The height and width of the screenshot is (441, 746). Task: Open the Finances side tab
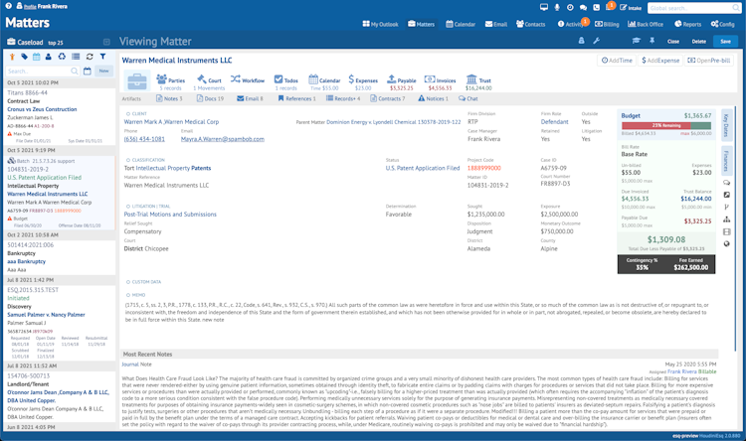tap(726, 161)
